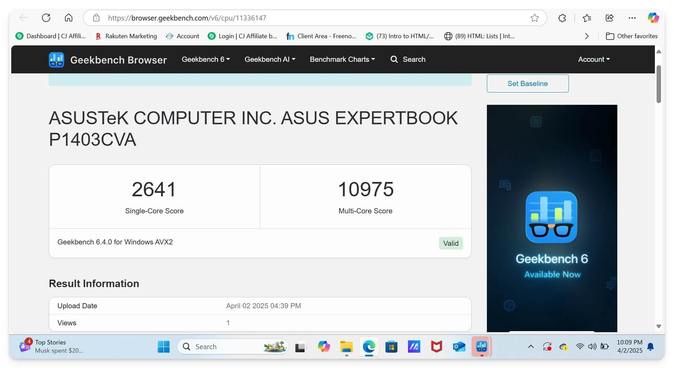Launch Copilot from the taskbar

point(323,347)
